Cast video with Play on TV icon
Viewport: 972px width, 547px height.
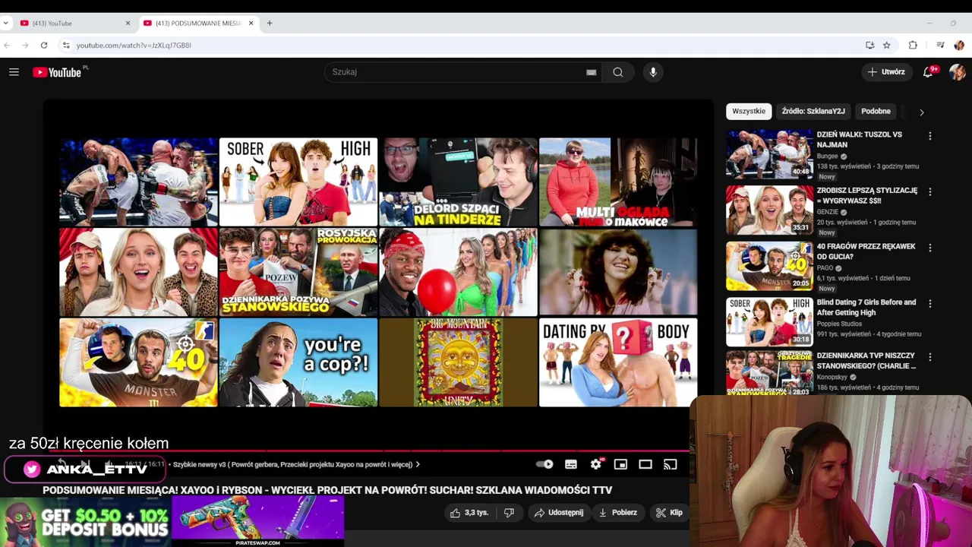tap(670, 464)
